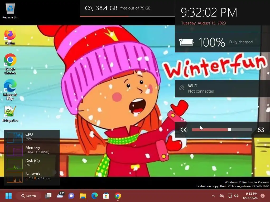Click the CPU usage graph thumbnail
This screenshot has height=202, width=270.
pyautogui.click(x=15, y=138)
